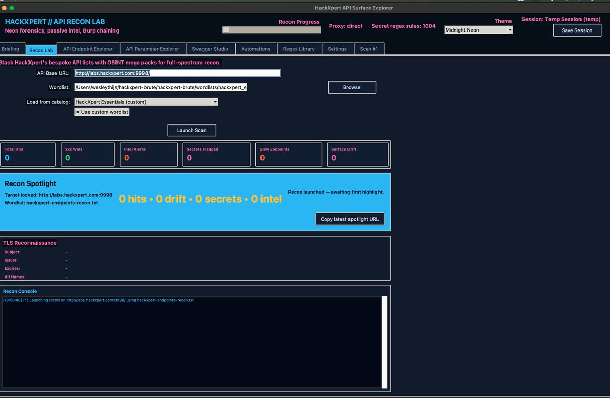The width and height of the screenshot is (610, 398).
Task: Click the HACKXPERT // API RECON LAB title
Action: (x=55, y=22)
